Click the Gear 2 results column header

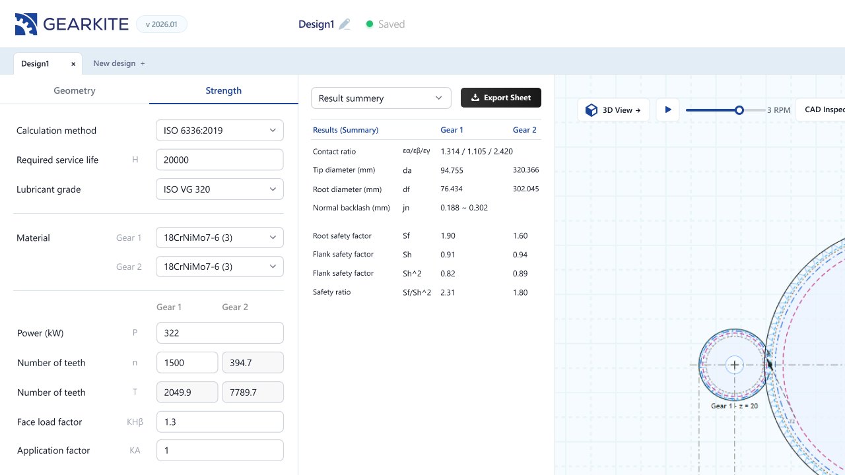click(x=525, y=130)
